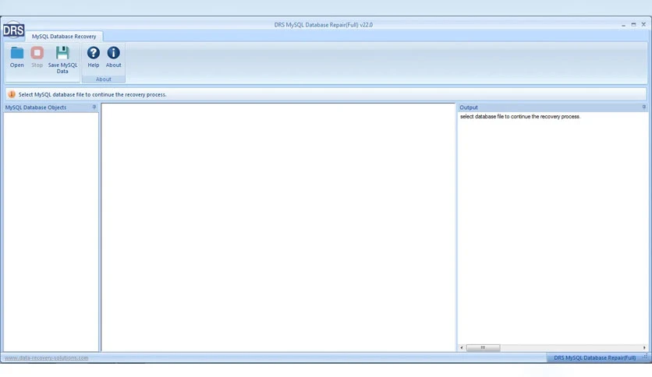
Task: Show the About information dialog
Action: pos(114,57)
